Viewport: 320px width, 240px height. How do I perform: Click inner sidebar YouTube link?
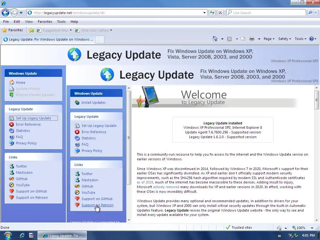tap(88, 192)
